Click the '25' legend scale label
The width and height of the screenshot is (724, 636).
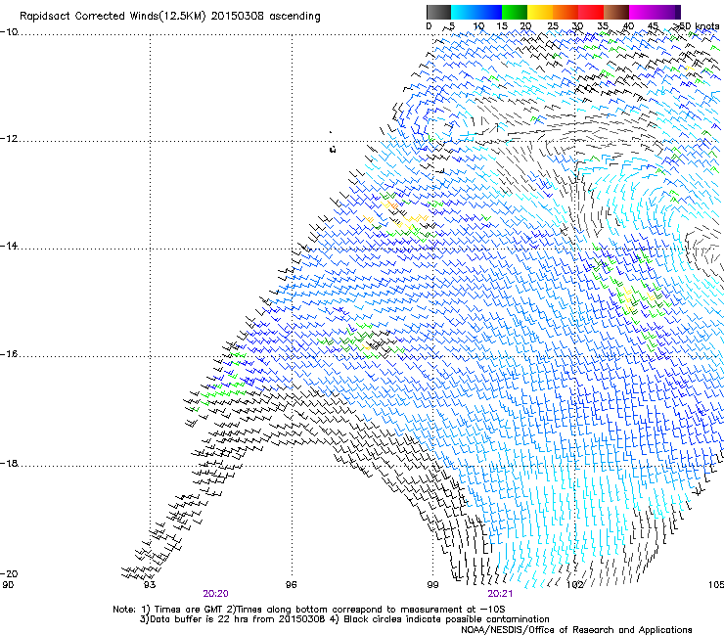pyautogui.click(x=553, y=26)
